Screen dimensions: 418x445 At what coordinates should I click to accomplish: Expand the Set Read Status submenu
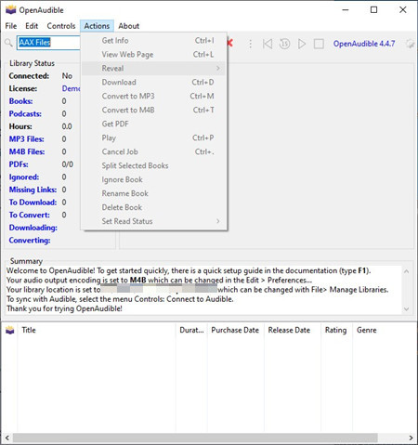(154, 221)
